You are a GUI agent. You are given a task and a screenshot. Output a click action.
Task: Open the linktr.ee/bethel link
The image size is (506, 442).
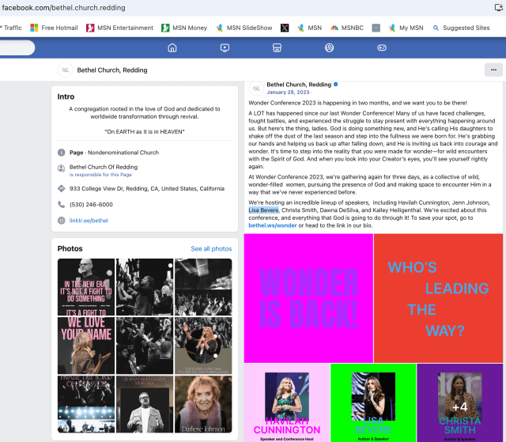pos(89,221)
